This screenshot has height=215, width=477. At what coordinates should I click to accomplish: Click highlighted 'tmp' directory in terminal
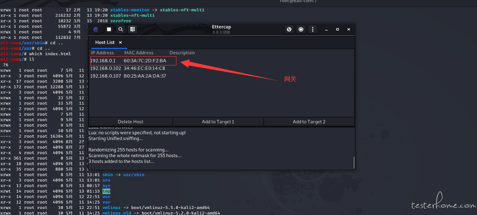[x=106, y=191]
